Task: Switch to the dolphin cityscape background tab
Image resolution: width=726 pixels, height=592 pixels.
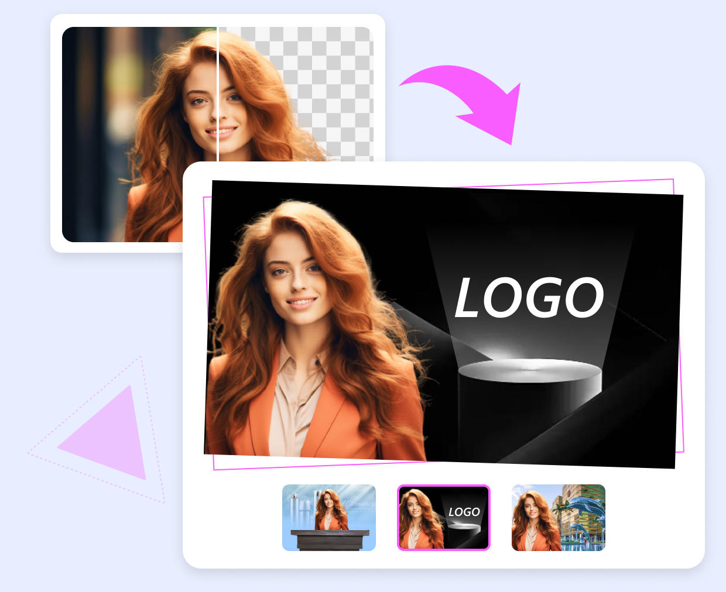Action: 559,518
